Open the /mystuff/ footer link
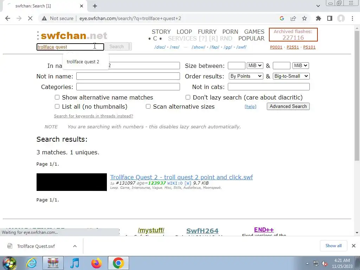The width and height of the screenshot is (360, 270). (x=151, y=230)
